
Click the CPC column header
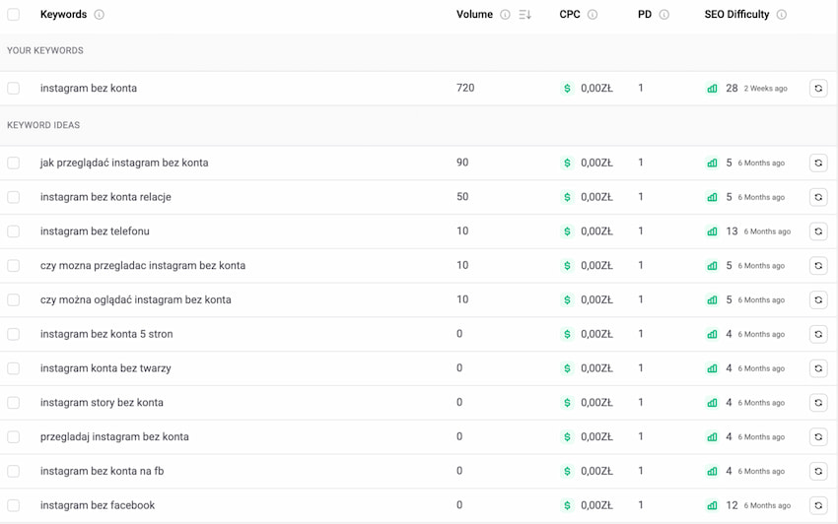[570, 15]
